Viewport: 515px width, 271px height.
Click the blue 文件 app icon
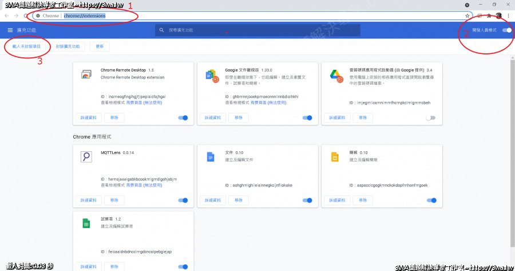[x=210, y=157]
